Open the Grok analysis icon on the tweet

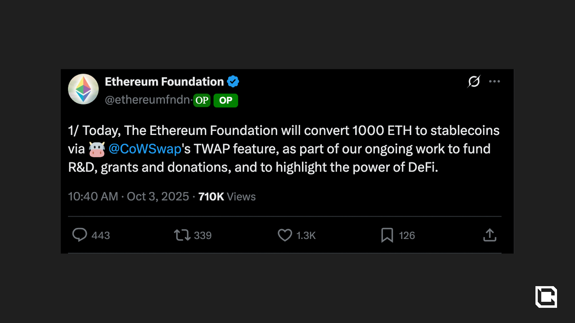(474, 81)
